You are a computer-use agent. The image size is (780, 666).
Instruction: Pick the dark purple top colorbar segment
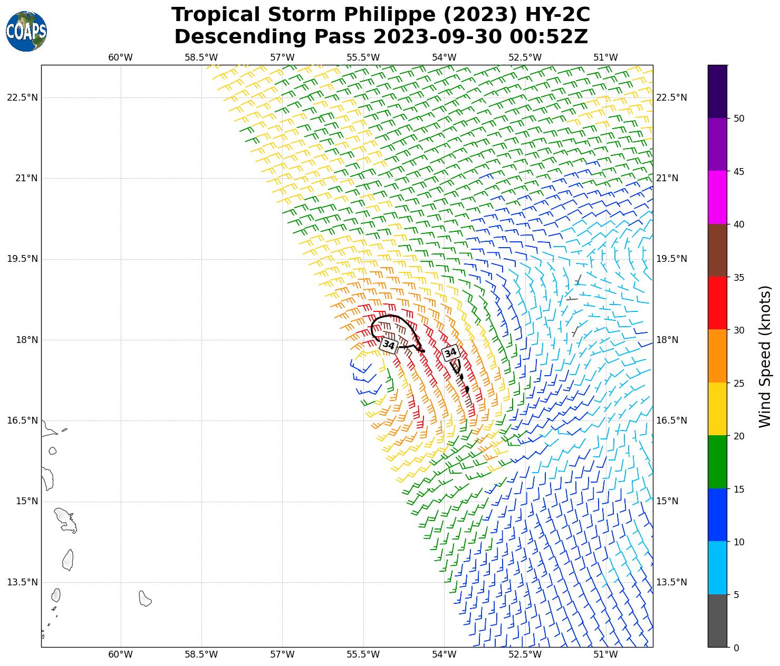click(x=717, y=91)
